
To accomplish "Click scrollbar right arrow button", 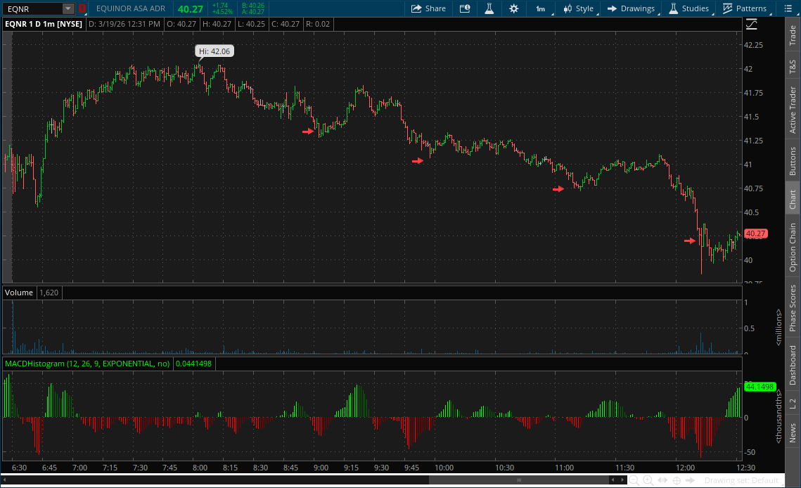I will click(622, 480).
